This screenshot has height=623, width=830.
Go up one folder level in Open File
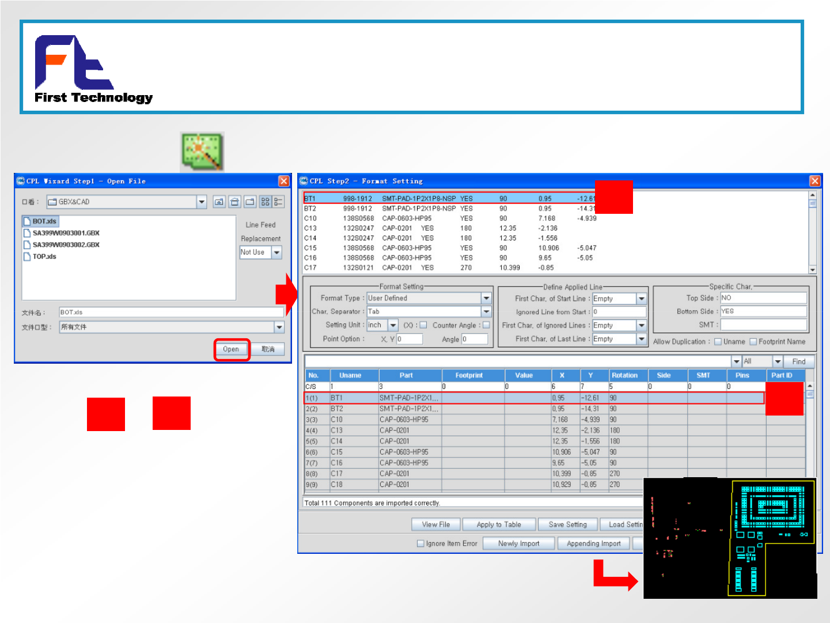pos(219,202)
